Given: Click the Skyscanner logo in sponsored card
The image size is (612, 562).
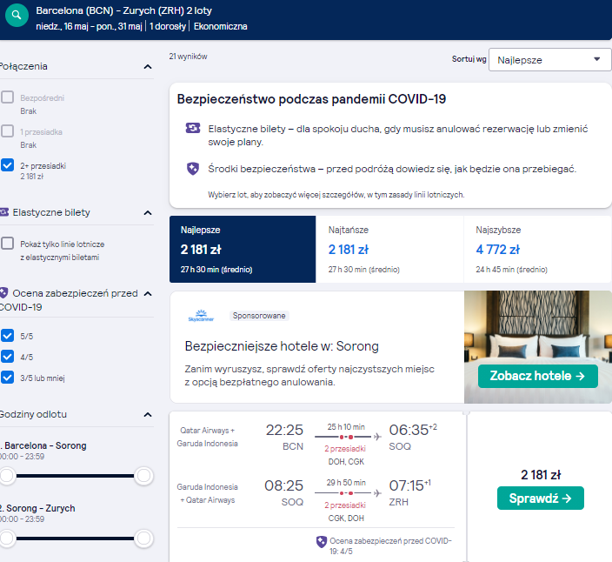Looking at the screenshot, I should click(201, 316).
